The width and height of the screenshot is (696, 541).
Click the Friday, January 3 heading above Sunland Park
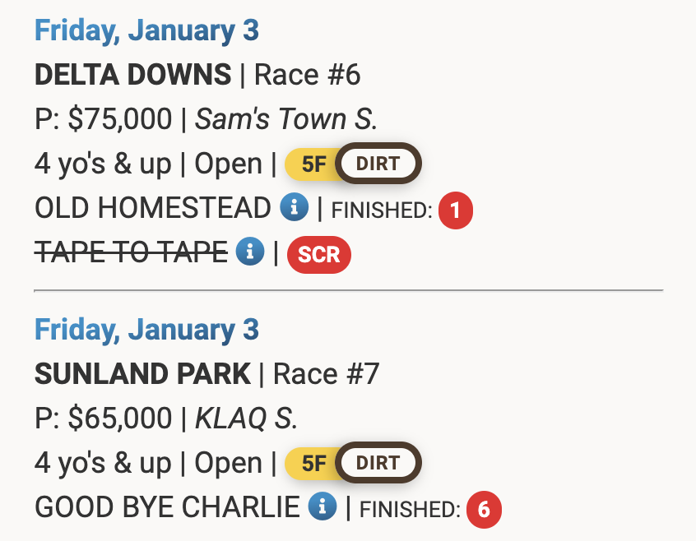pyautogui.click(x=146, y=331)
